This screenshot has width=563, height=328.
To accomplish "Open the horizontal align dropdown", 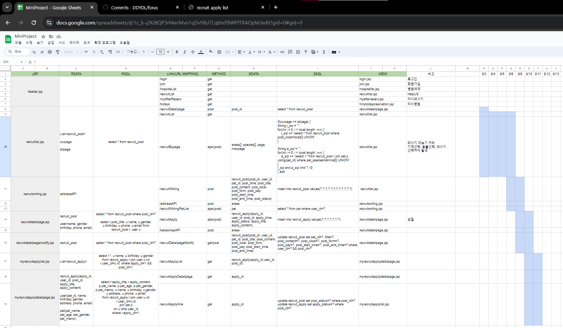I will click(242, 52).
